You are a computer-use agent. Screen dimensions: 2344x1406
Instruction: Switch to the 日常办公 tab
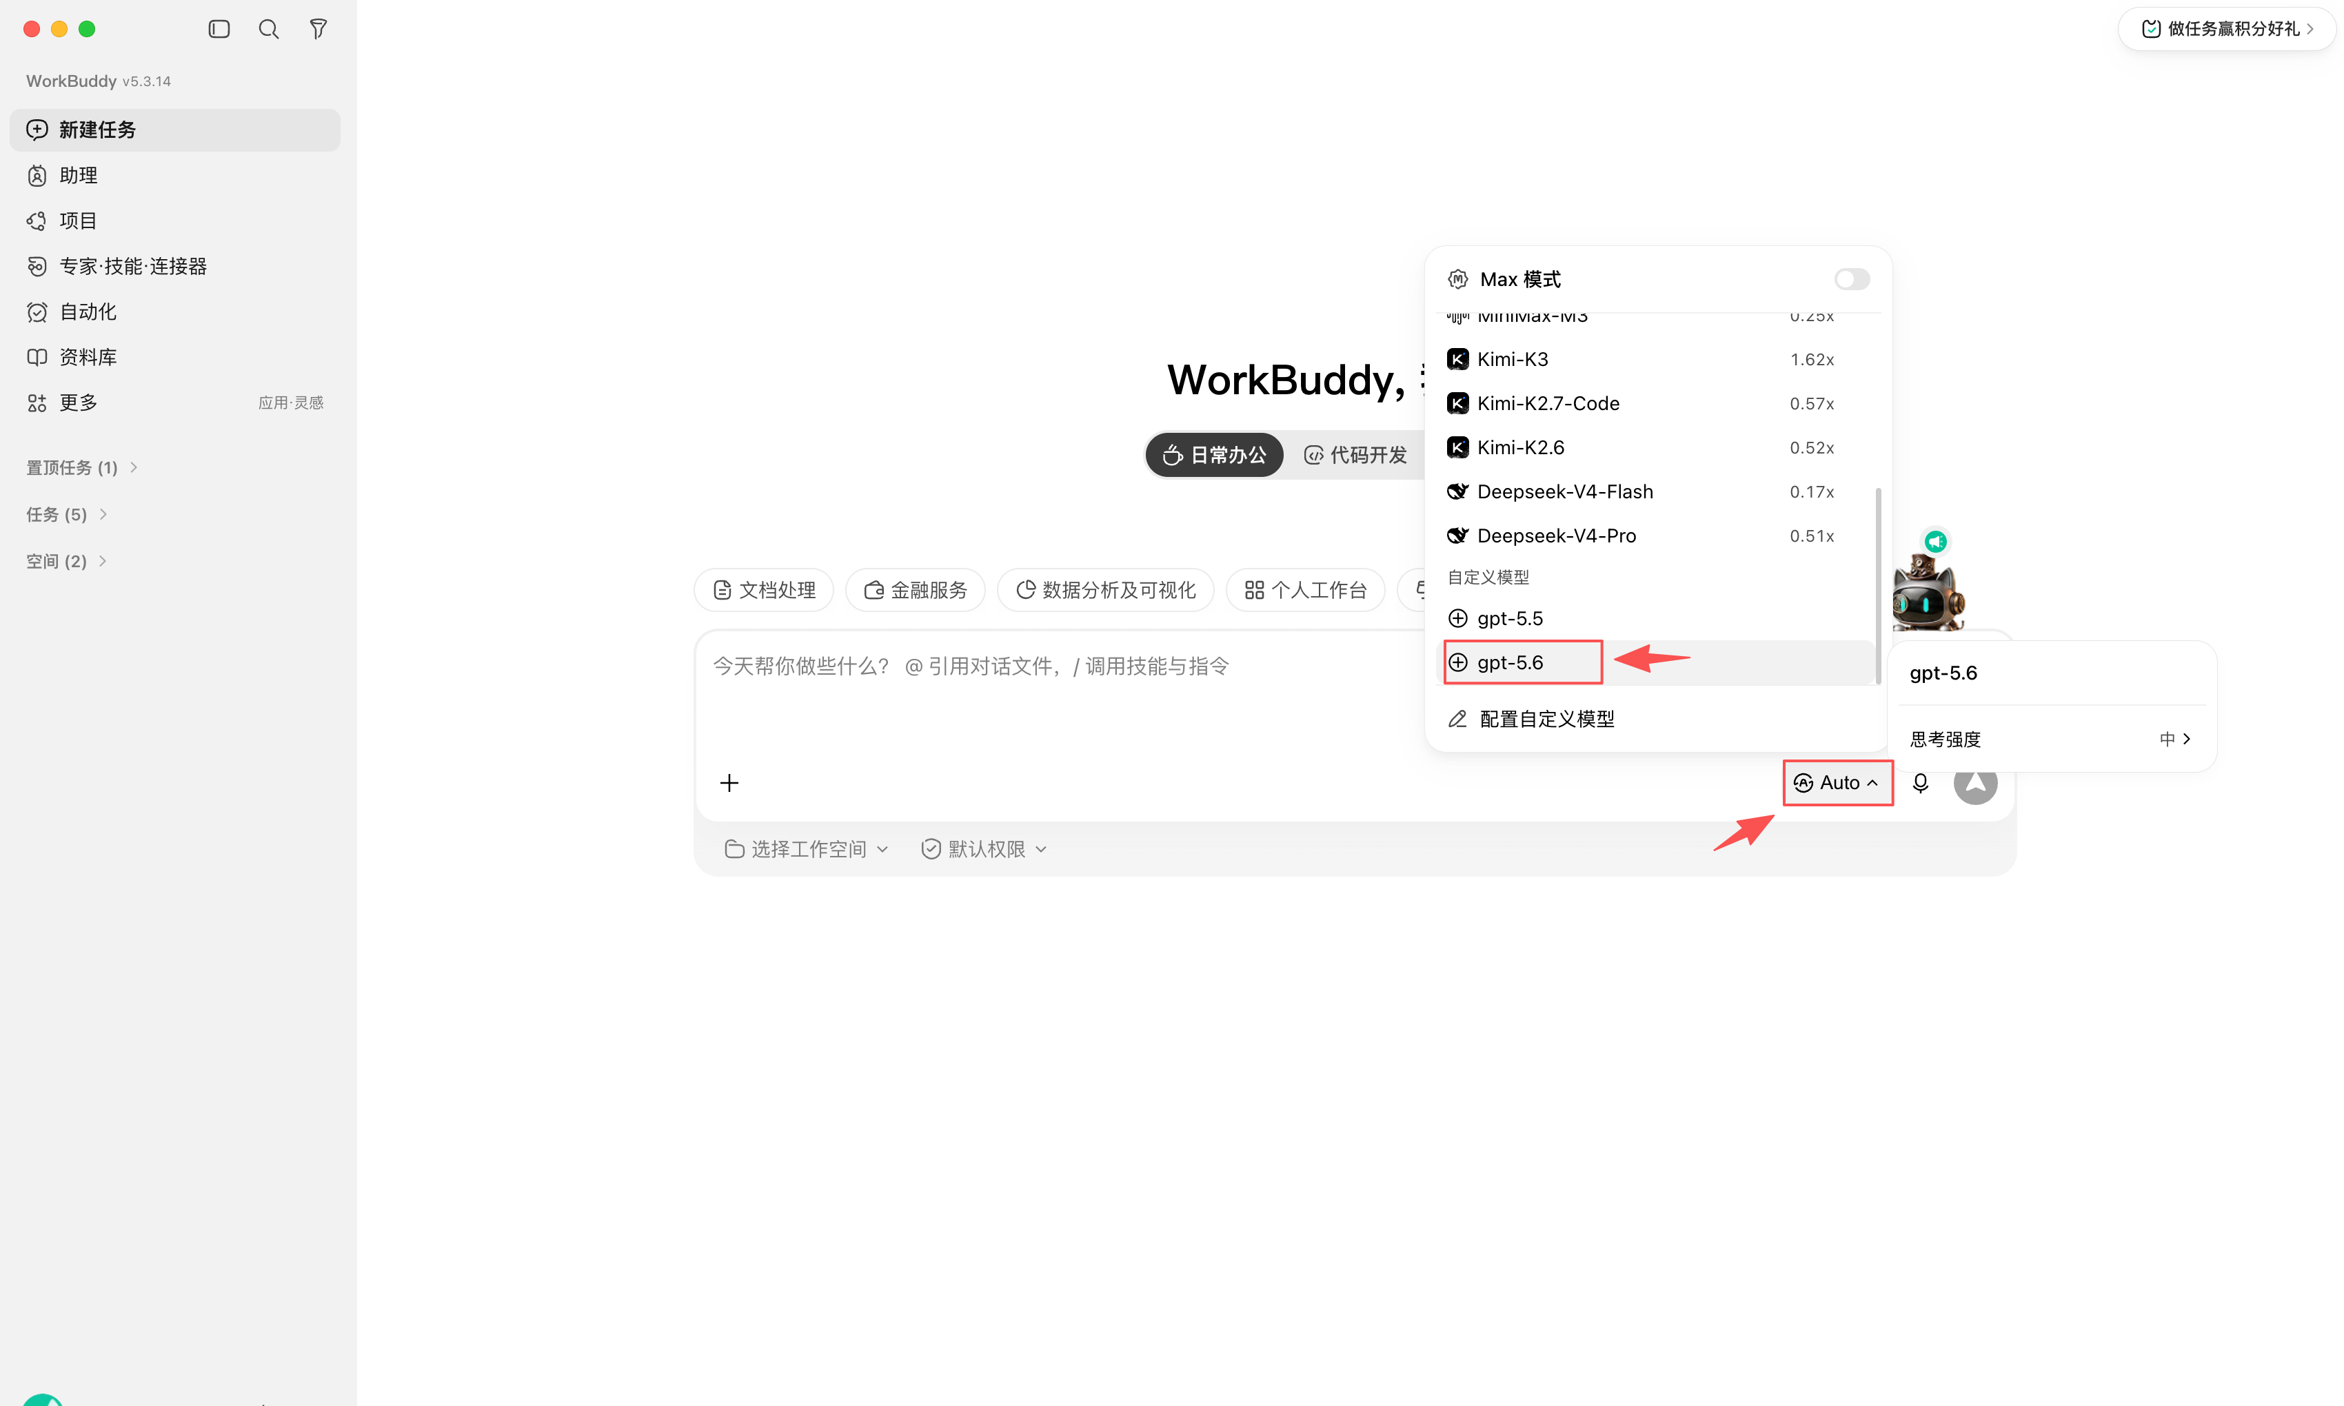(1215, 455)
